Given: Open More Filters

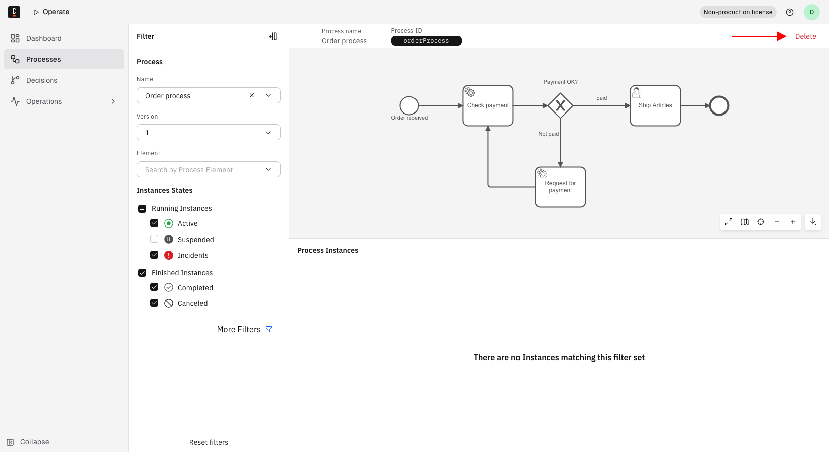Looking at the screenshot, I should coord(244,329).
